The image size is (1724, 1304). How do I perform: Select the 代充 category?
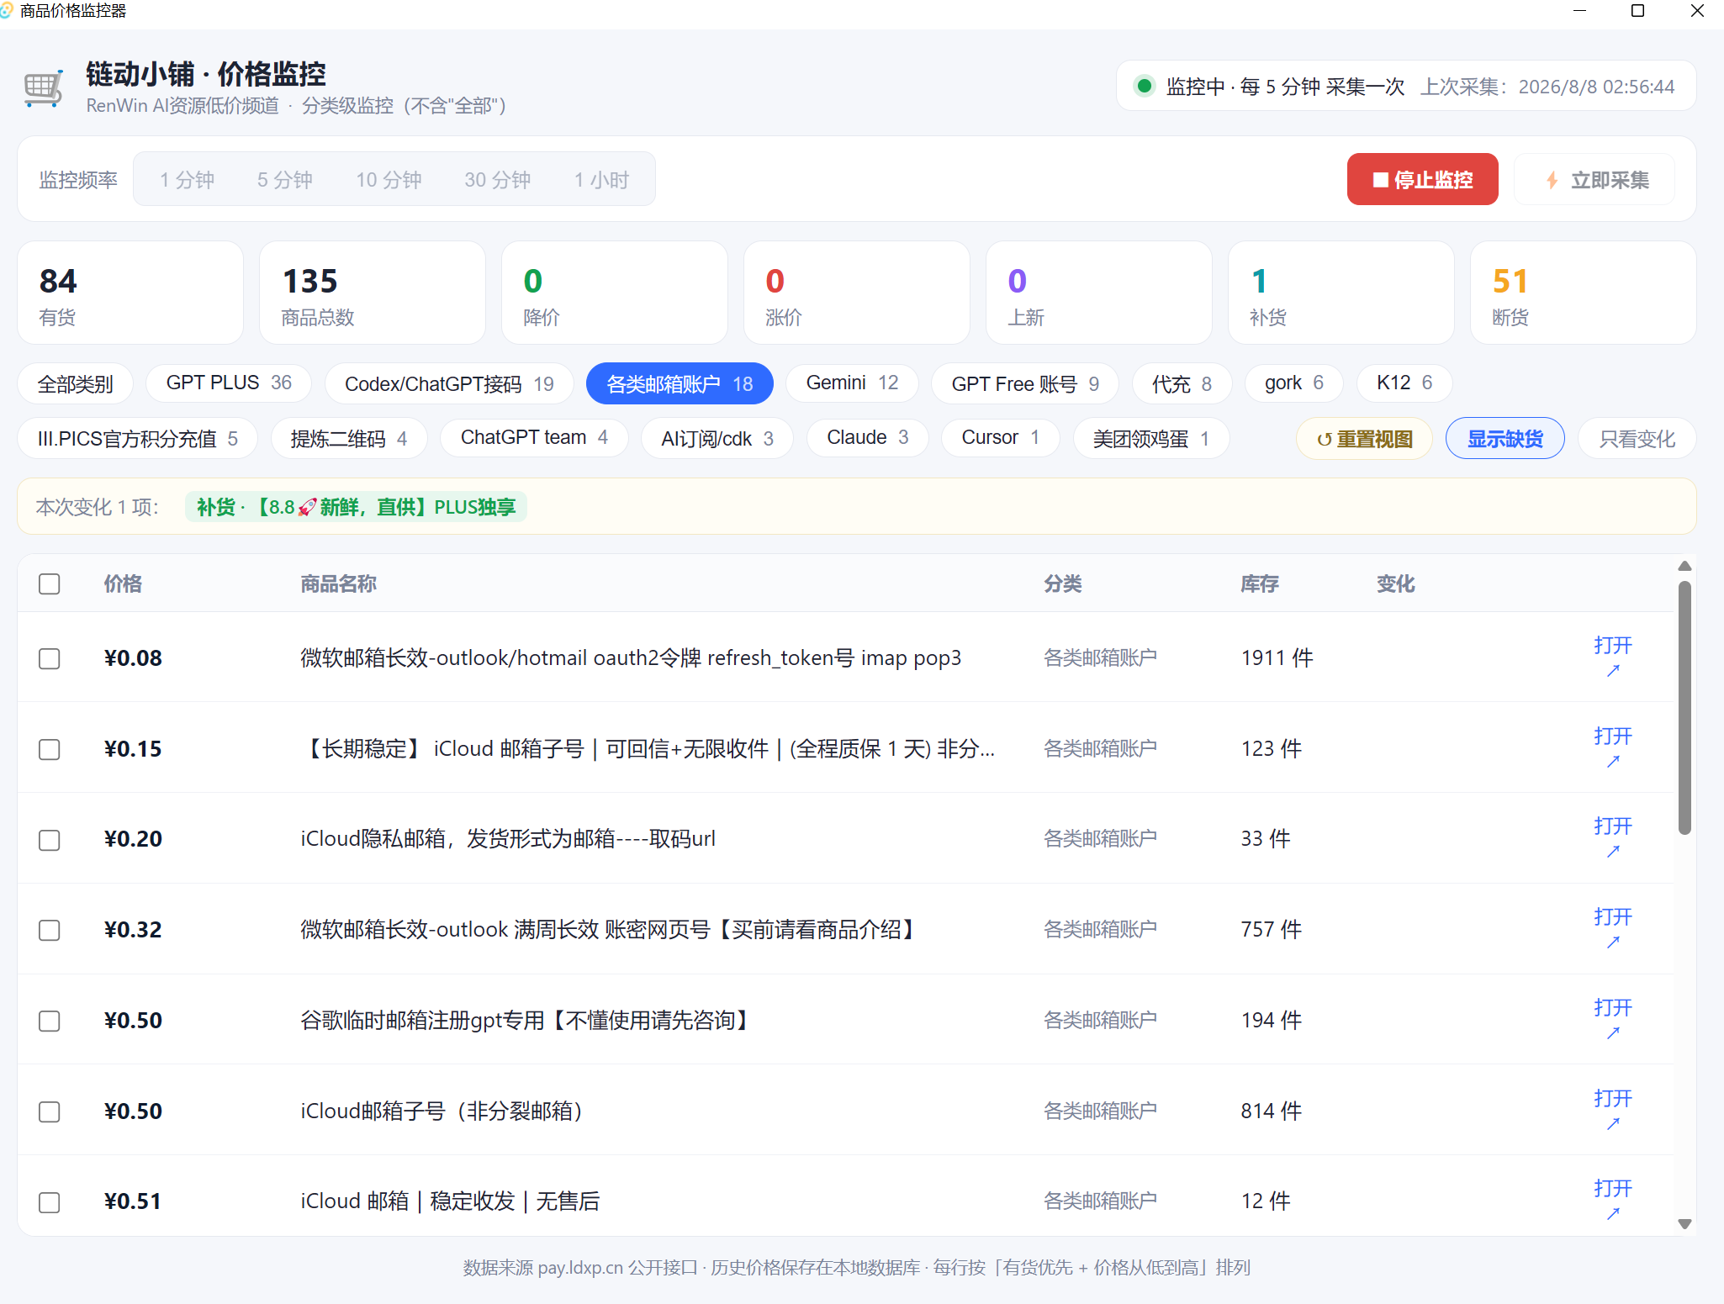click(x=1182, y=384)
